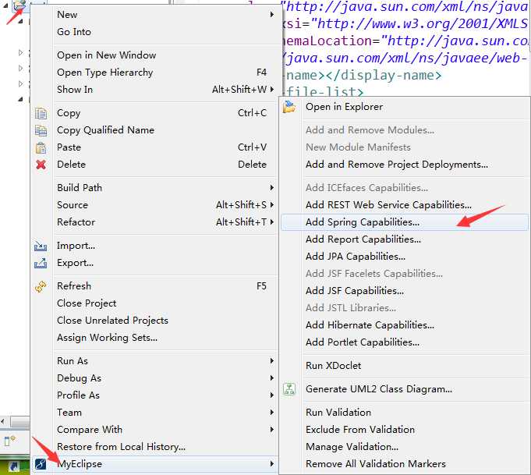Select Exclude From Validation
Viewport: 531px width, 475px height.
[405, 430]
